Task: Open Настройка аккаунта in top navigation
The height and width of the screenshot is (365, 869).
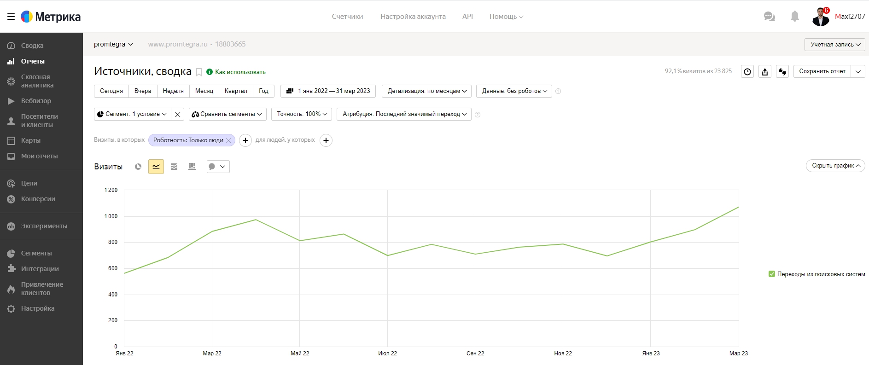Action: point(413,17)
